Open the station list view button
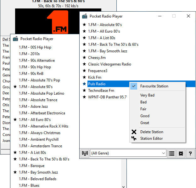 pyautogui.click(x=171, y=153)
